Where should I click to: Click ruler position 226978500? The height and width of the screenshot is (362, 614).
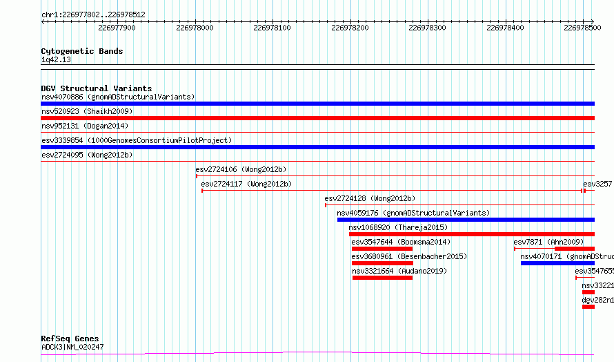[x=582, y=28]
